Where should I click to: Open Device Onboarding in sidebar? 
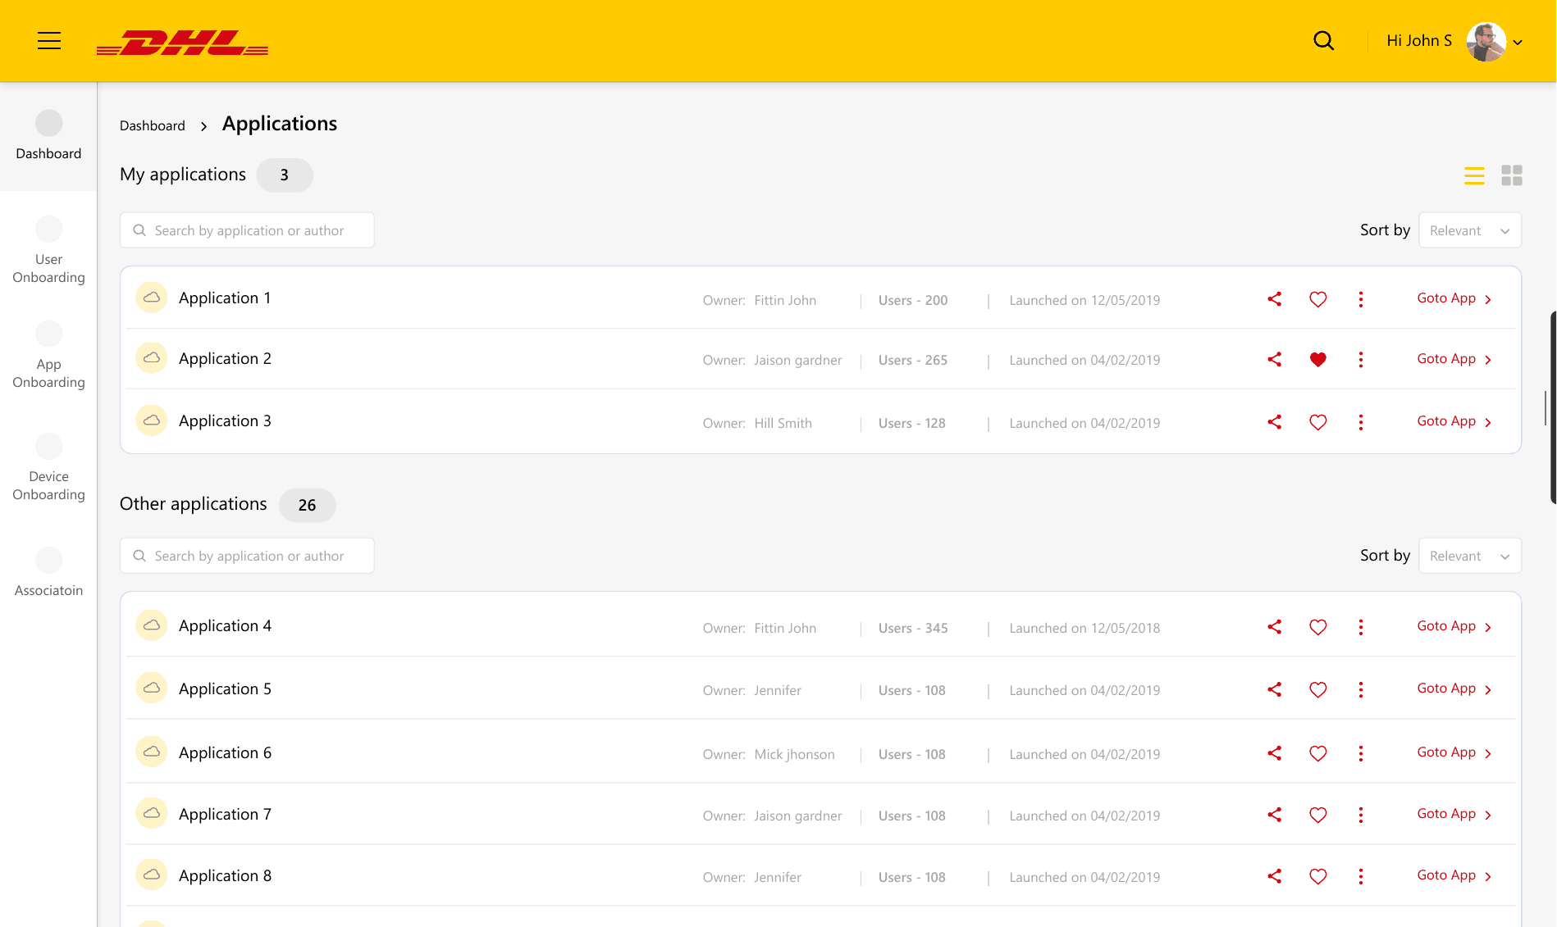48,467
